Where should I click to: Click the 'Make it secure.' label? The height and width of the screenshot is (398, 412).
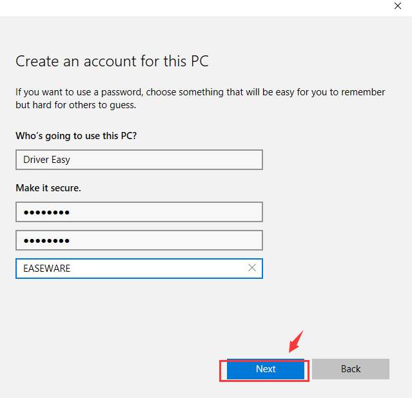tap(48, 188)
